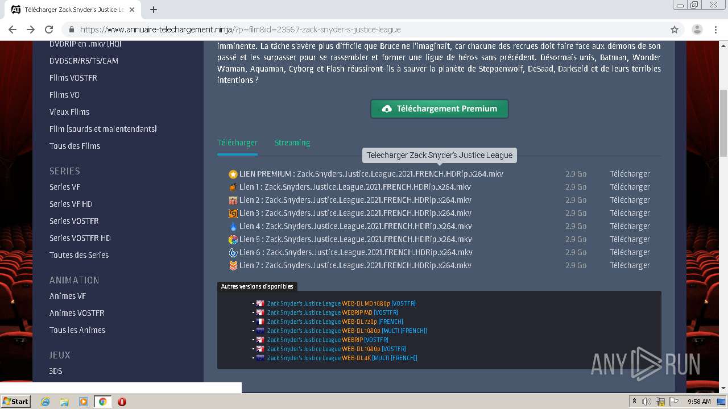The height and width of the screenshot is (409, 728).
Task: Open Vieux Films sidebar category
Action: (69, 112)
